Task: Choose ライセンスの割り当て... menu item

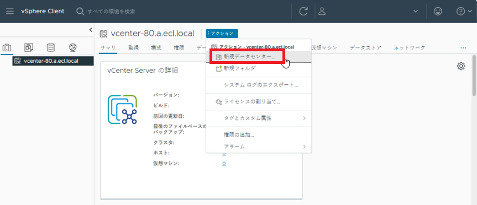Action: pyautogui.click(x=259, y=101)
